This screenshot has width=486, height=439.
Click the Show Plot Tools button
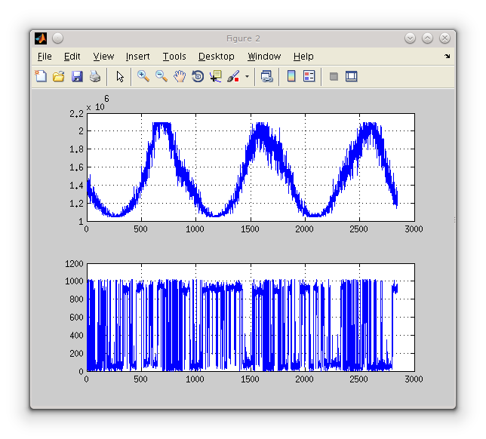[352, 76]
